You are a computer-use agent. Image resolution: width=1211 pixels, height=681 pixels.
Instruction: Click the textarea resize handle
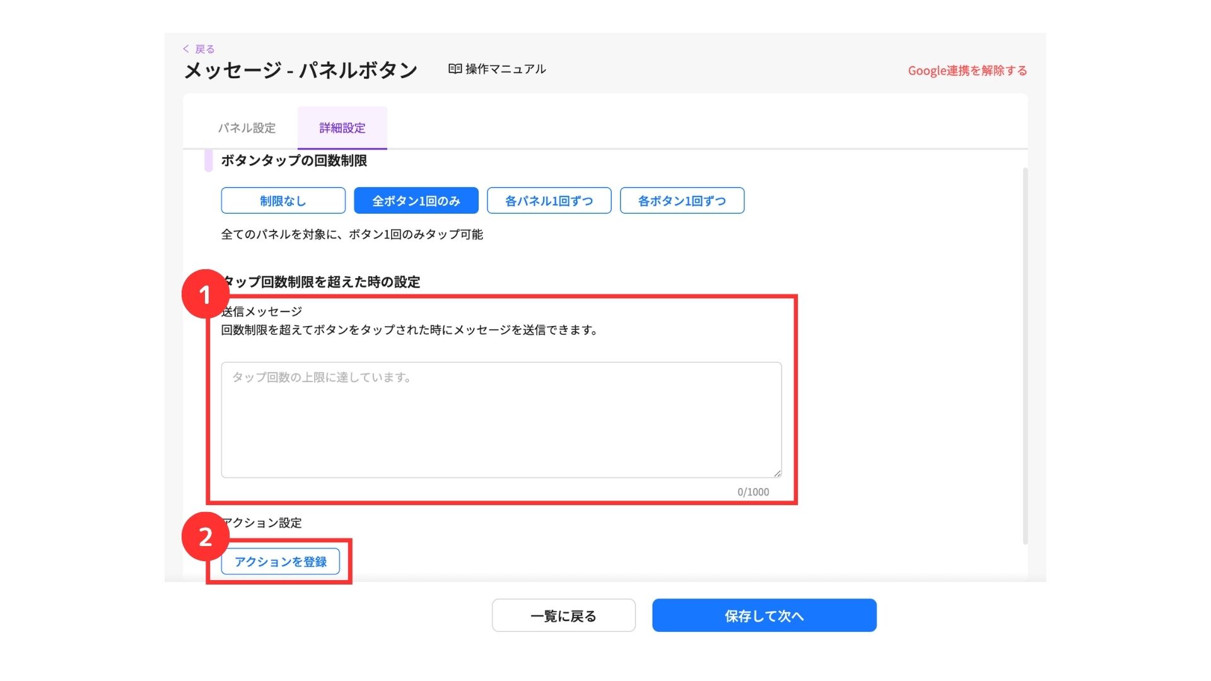click(777, 473)
